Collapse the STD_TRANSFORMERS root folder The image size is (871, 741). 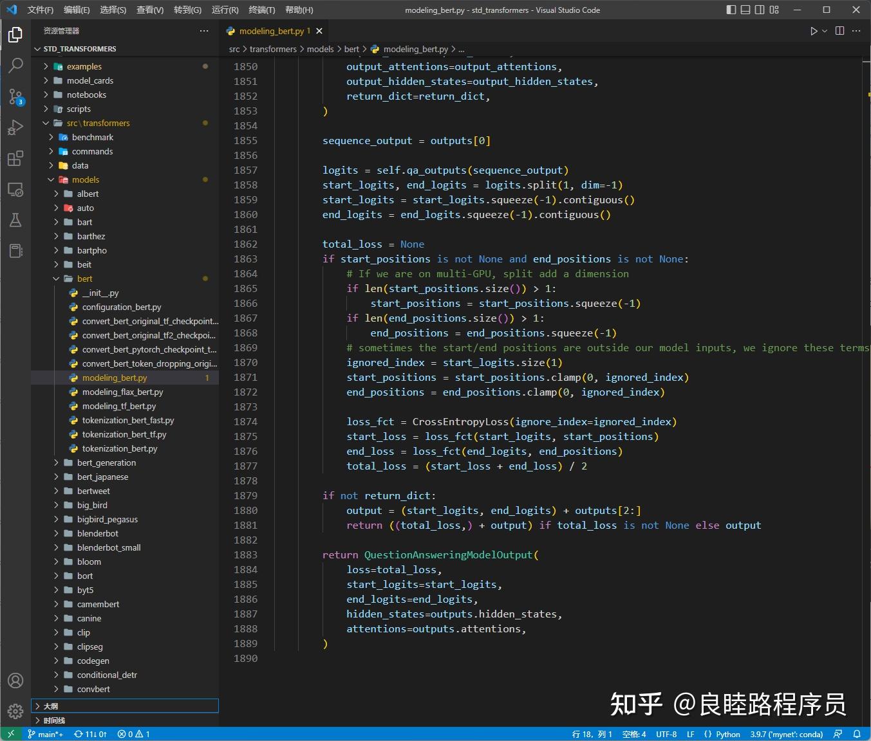click(125, 49)
